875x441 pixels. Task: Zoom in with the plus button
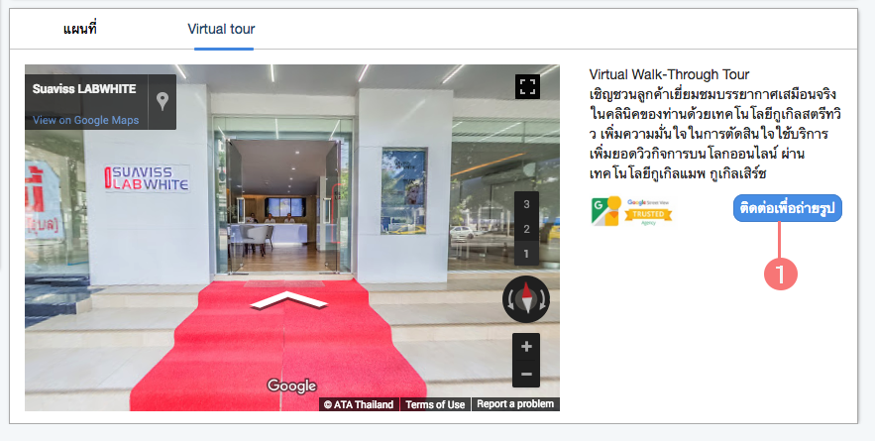click(x=526, y=347)
